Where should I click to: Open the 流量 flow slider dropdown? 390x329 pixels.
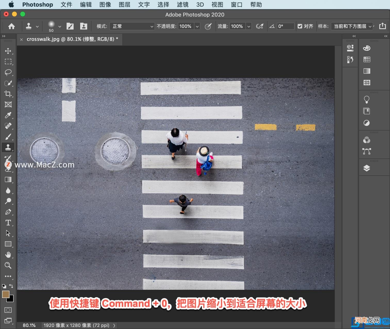tap(249, 26)
